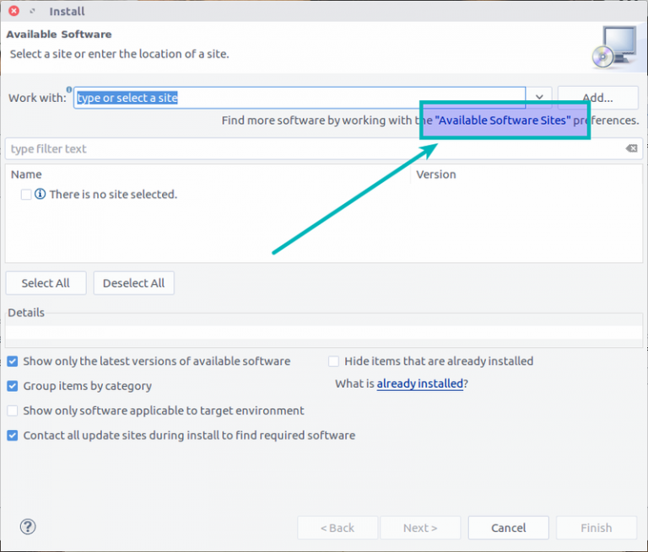Disable Contact all update sites during install
The width and height of the screenshot is (648, 552).
13,436
